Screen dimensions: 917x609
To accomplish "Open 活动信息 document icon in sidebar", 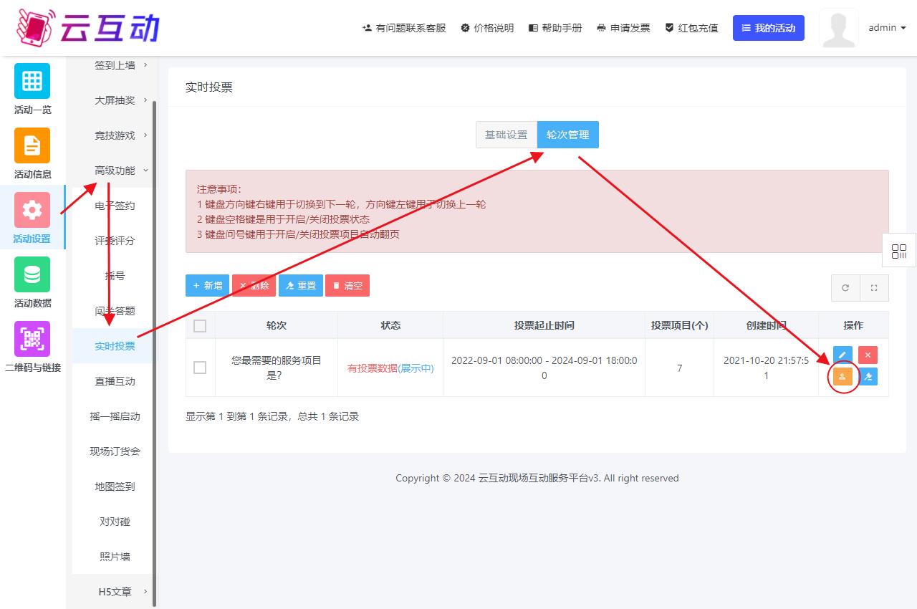I will point(32,145).
